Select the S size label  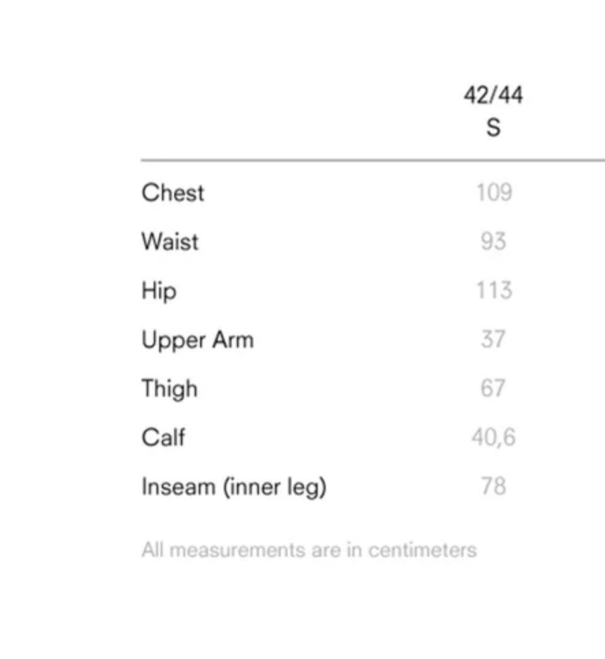[493, 128]
